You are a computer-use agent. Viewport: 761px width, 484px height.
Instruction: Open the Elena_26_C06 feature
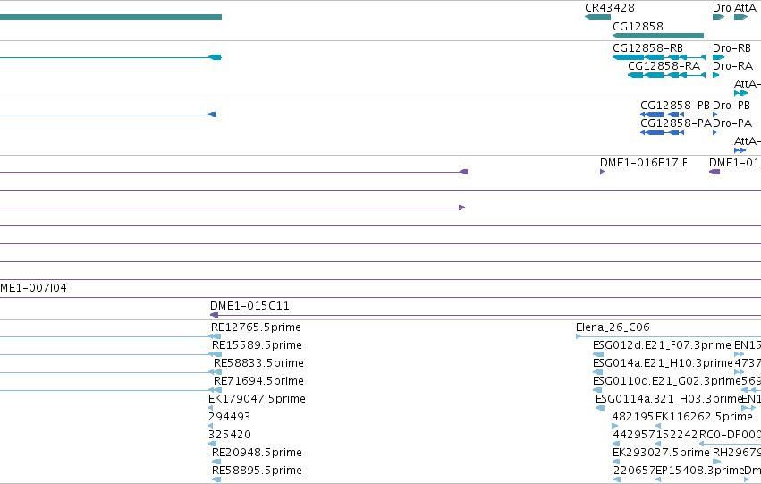[613, 327]
